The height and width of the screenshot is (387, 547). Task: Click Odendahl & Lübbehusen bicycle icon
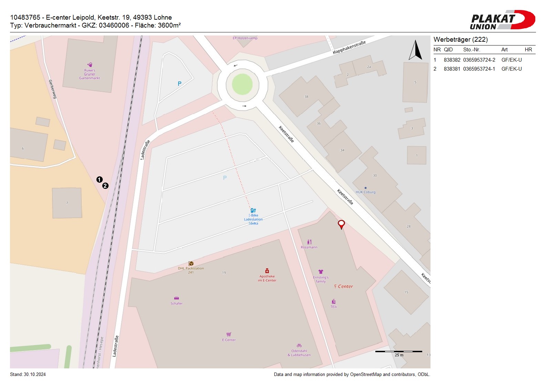[x=299, y=345]
